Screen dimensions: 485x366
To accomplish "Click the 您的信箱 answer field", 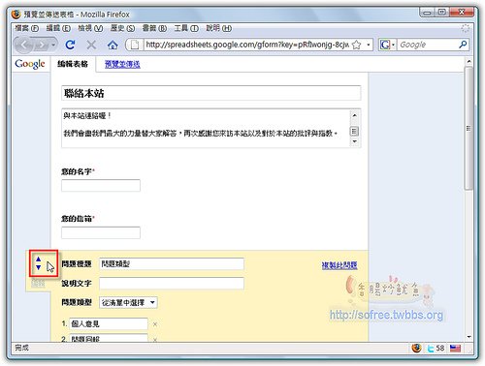I will (x=101, y=232).
